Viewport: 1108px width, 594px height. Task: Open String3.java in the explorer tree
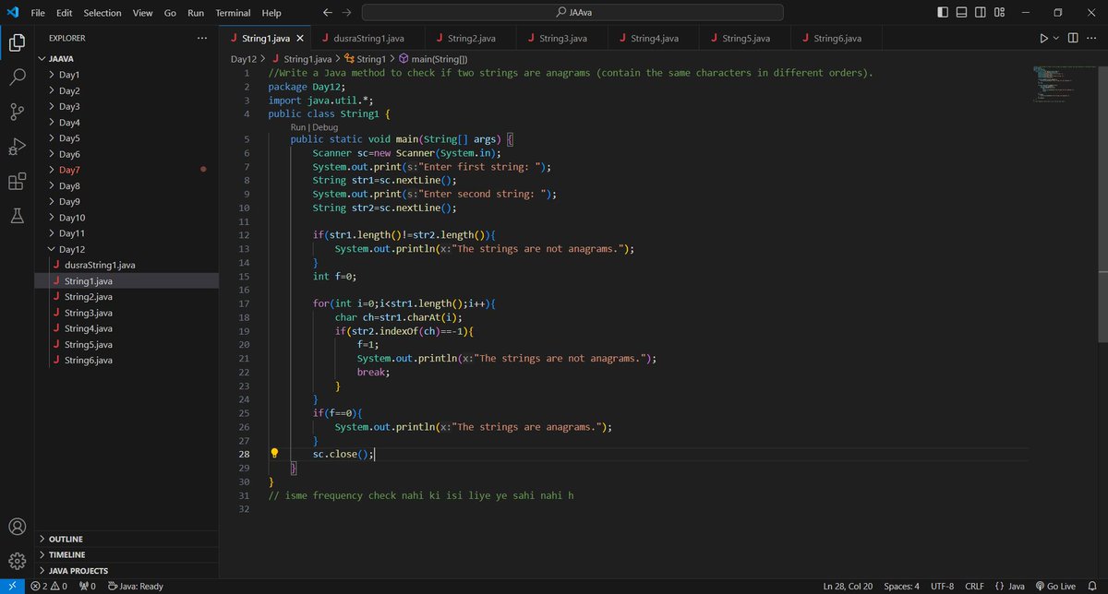(126, 313)
